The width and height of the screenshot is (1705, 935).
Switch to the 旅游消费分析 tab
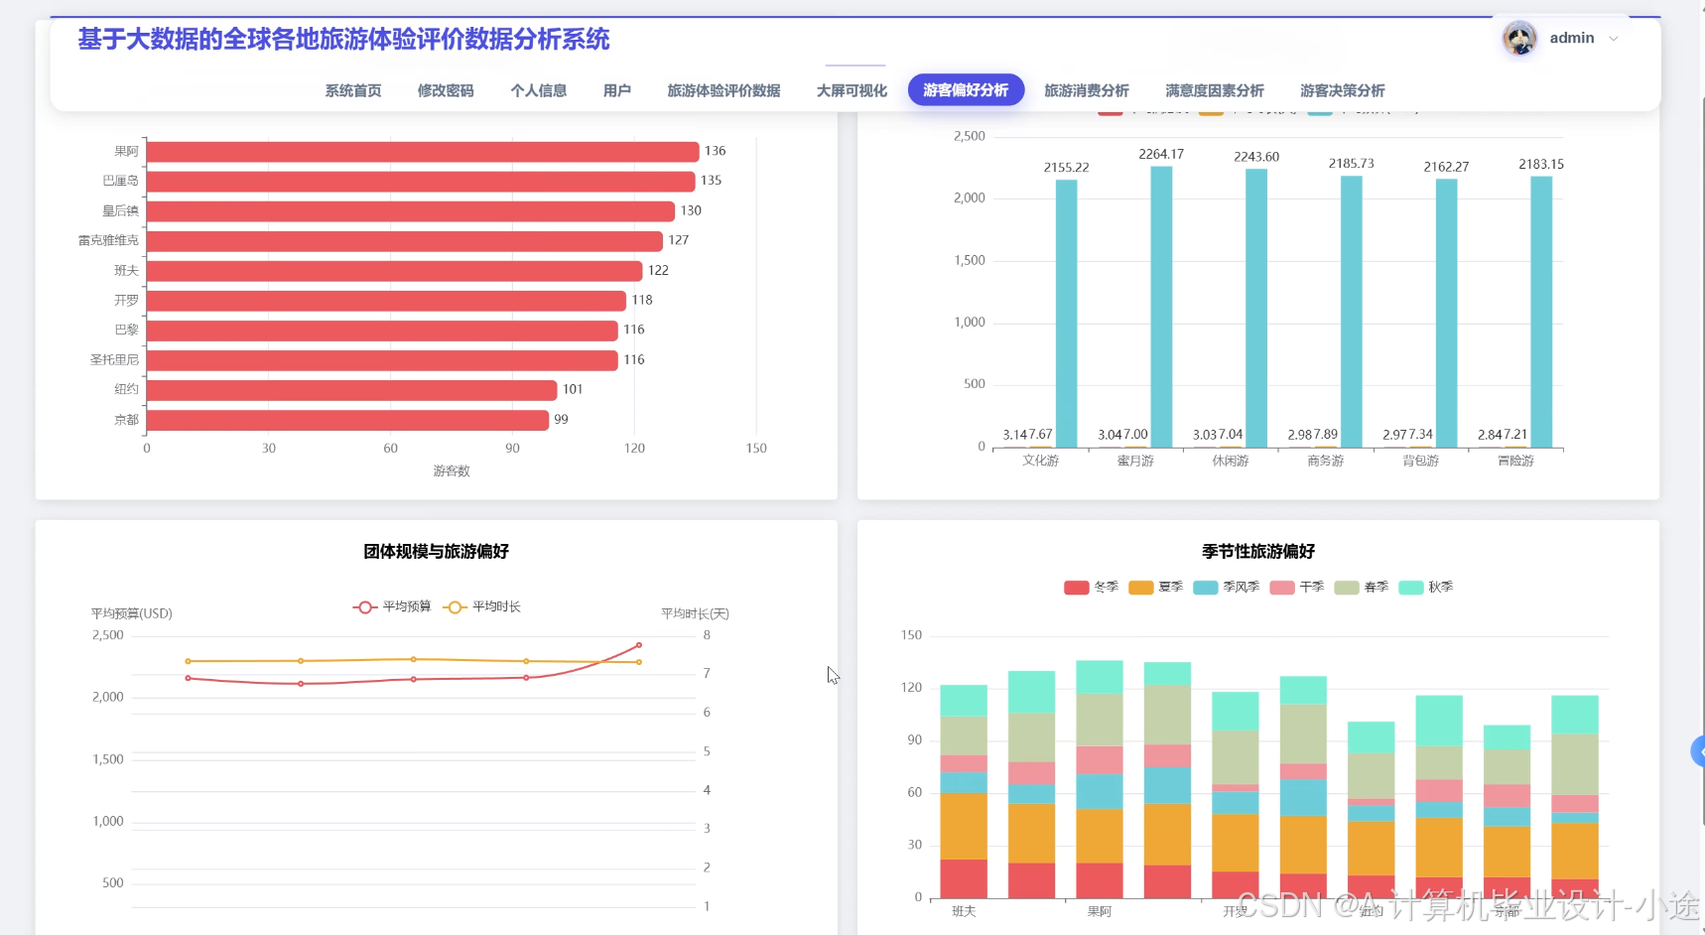pyautogui.click(x=1086, y=89)
